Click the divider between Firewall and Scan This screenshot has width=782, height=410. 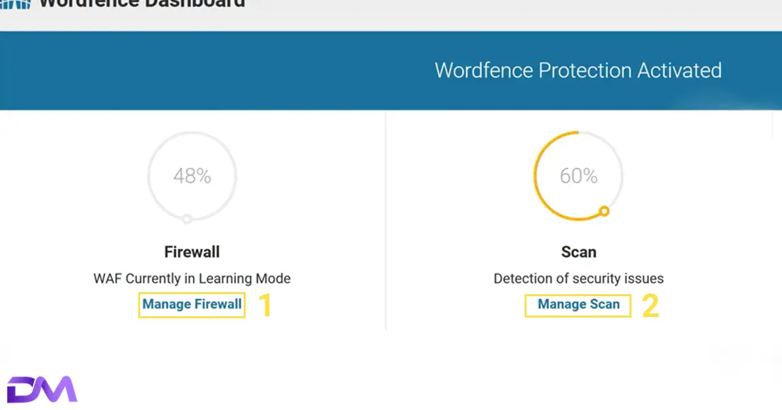pos(386,221)
